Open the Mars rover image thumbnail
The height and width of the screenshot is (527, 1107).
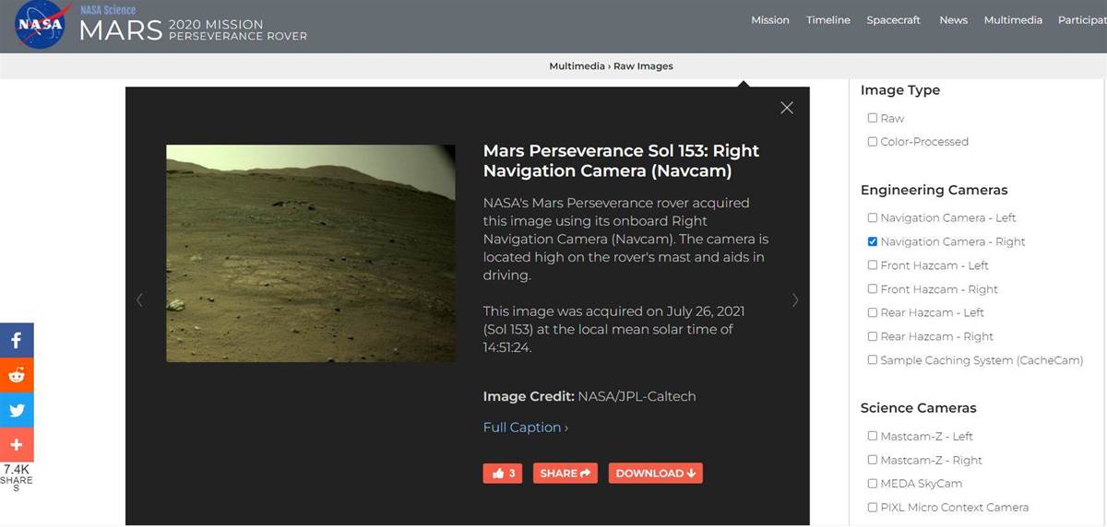click(311, 253)
